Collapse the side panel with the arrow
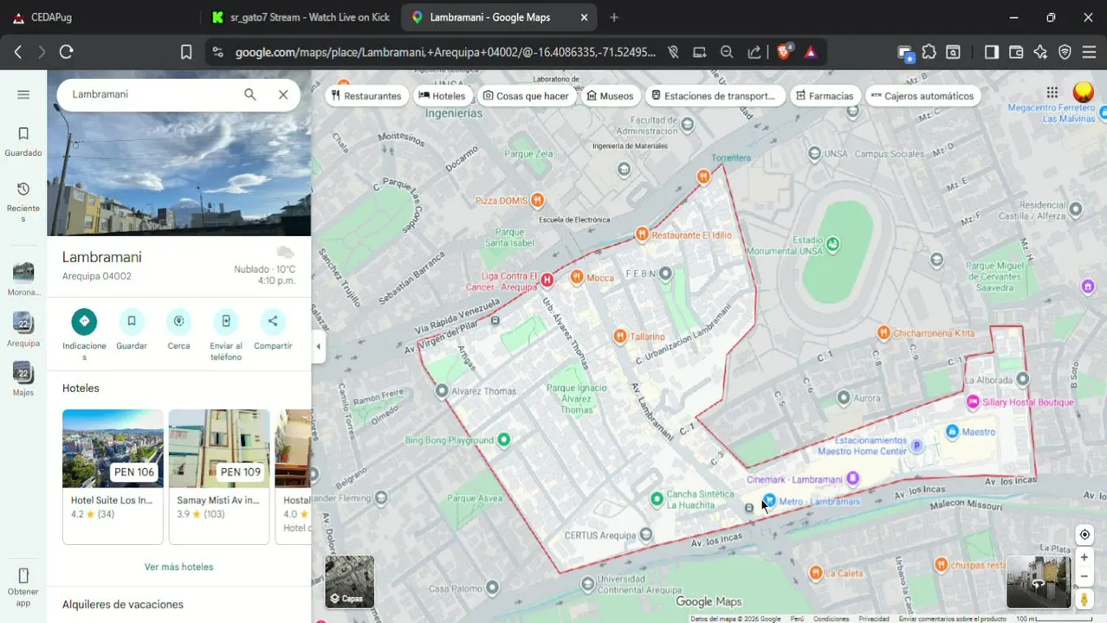 [318, 347]
